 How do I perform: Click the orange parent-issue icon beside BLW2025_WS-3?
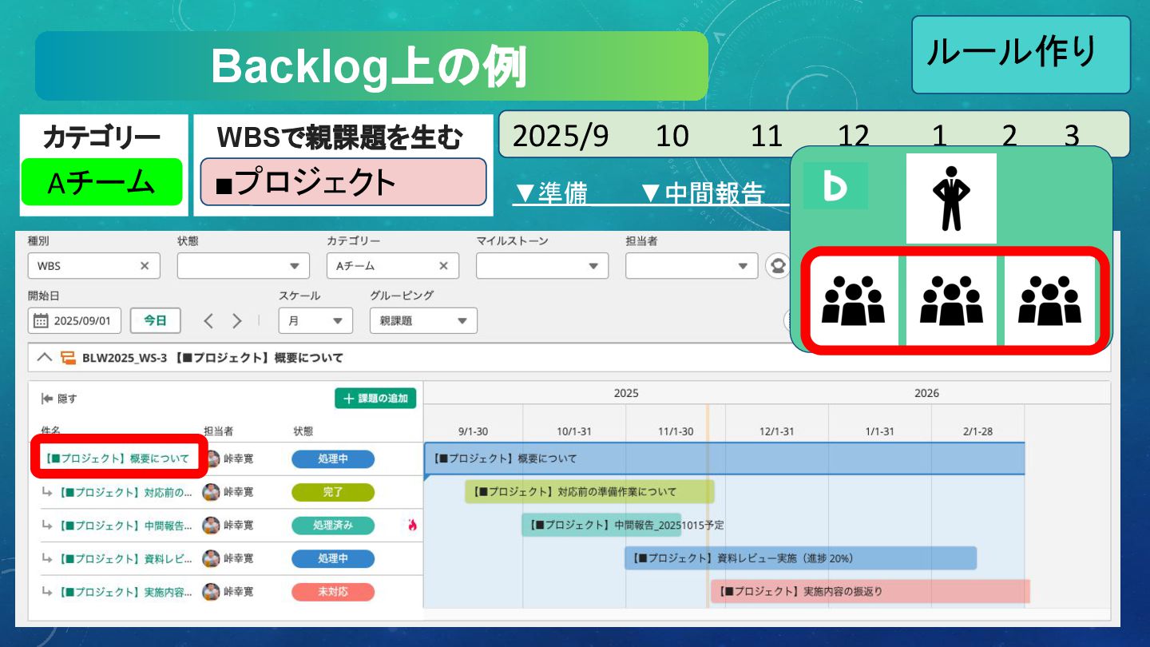(69, 358)
